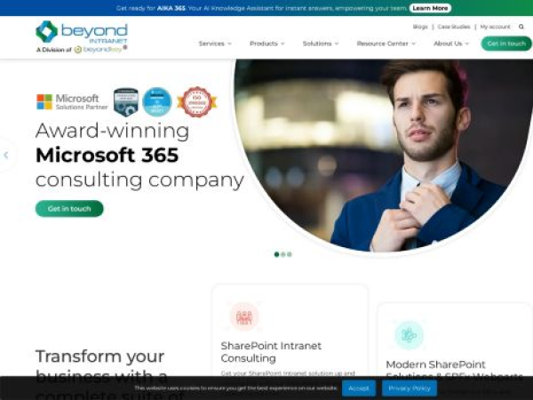Click the Microsoft Solutions Partner badge
The width and height of the screenshot is (533, 400).
(72, 102)
